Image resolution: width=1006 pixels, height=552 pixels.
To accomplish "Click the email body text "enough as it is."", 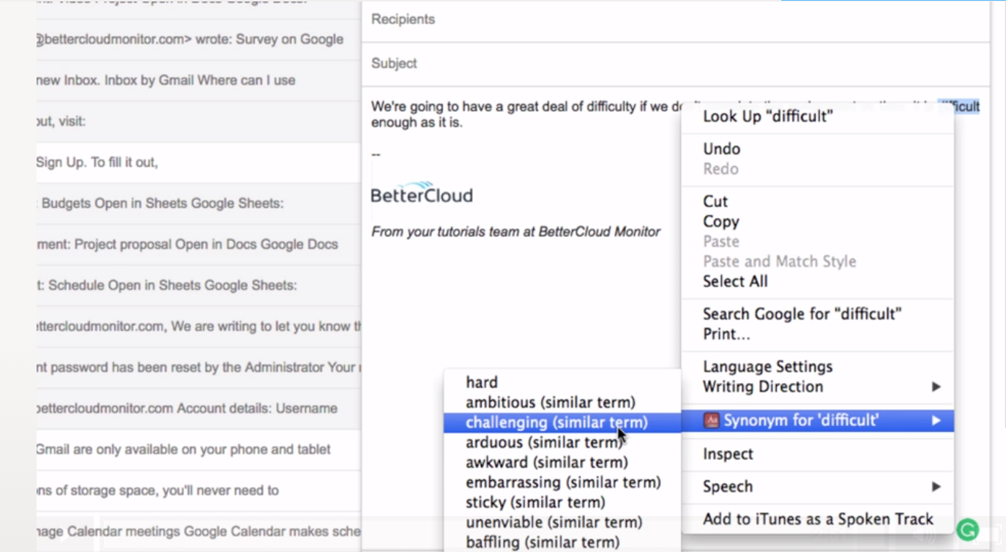I will coord(417,122).
